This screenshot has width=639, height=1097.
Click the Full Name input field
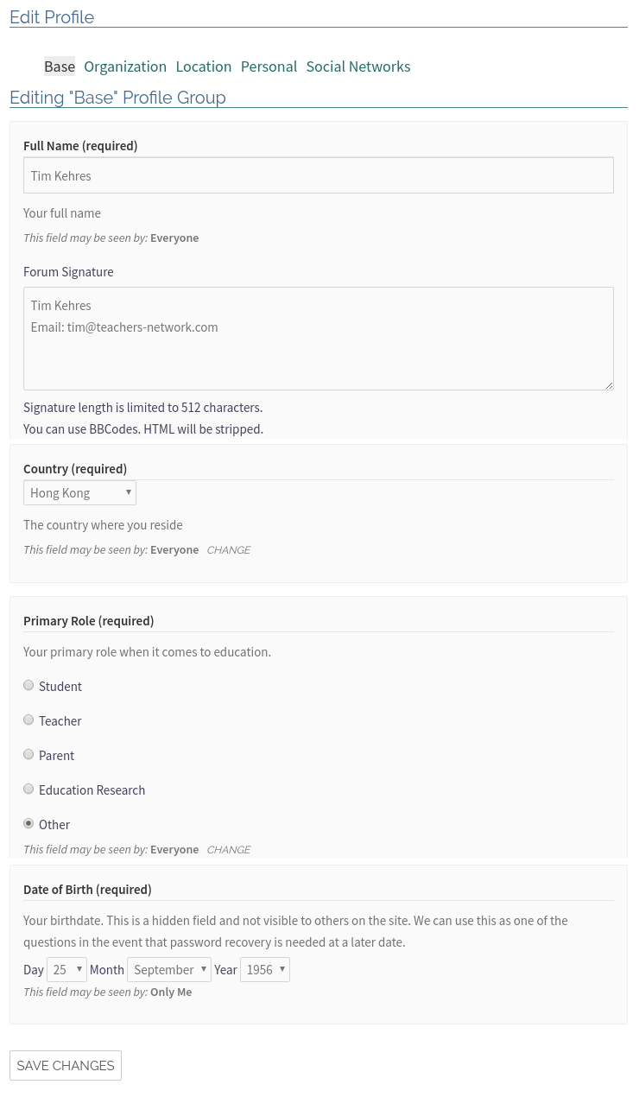coord(319,175)
